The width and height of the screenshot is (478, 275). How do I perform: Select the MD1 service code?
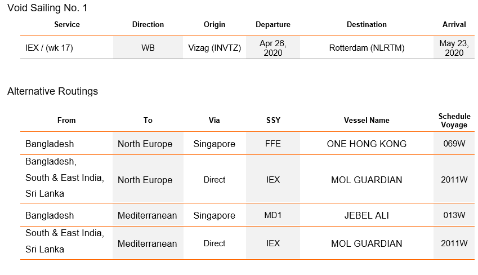point(273,215)
